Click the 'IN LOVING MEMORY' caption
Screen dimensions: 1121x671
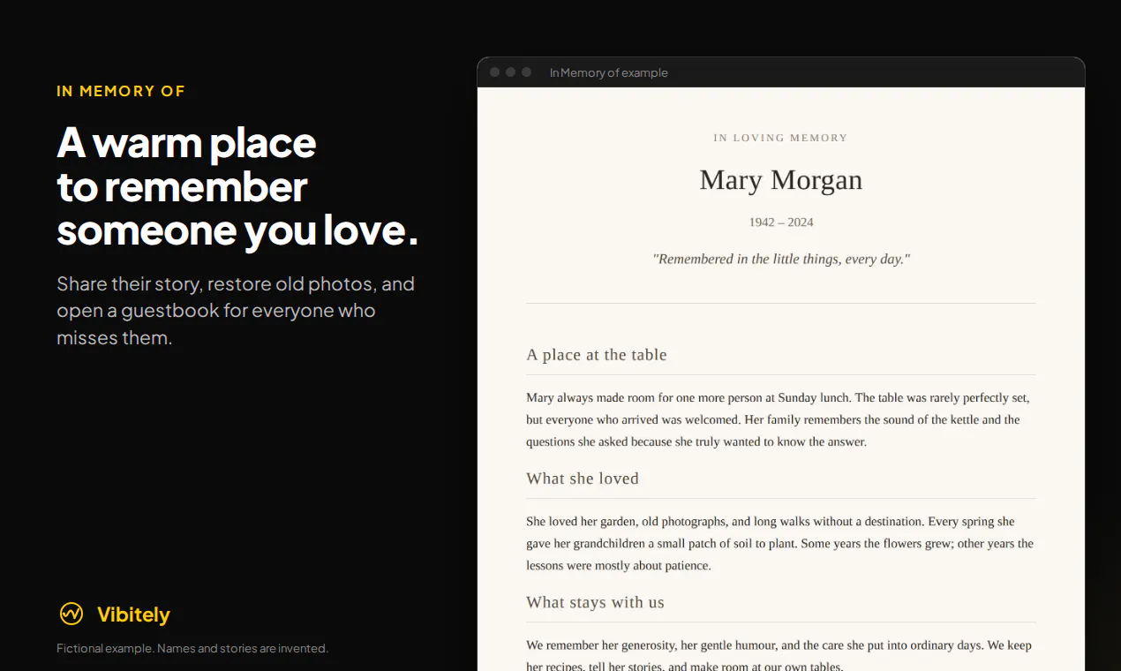pos(781,138)
